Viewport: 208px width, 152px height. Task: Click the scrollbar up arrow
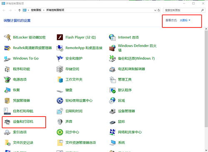coord(206,29)
